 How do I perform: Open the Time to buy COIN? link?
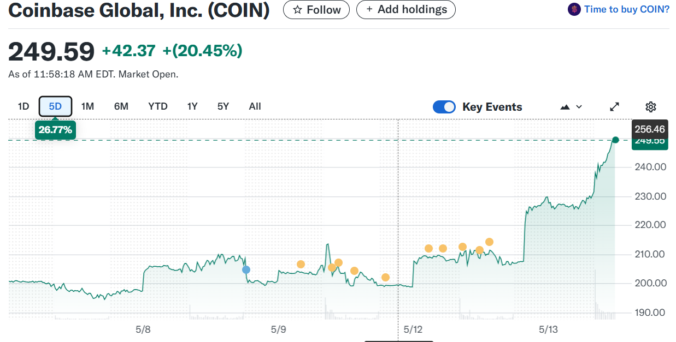(626, 9)
